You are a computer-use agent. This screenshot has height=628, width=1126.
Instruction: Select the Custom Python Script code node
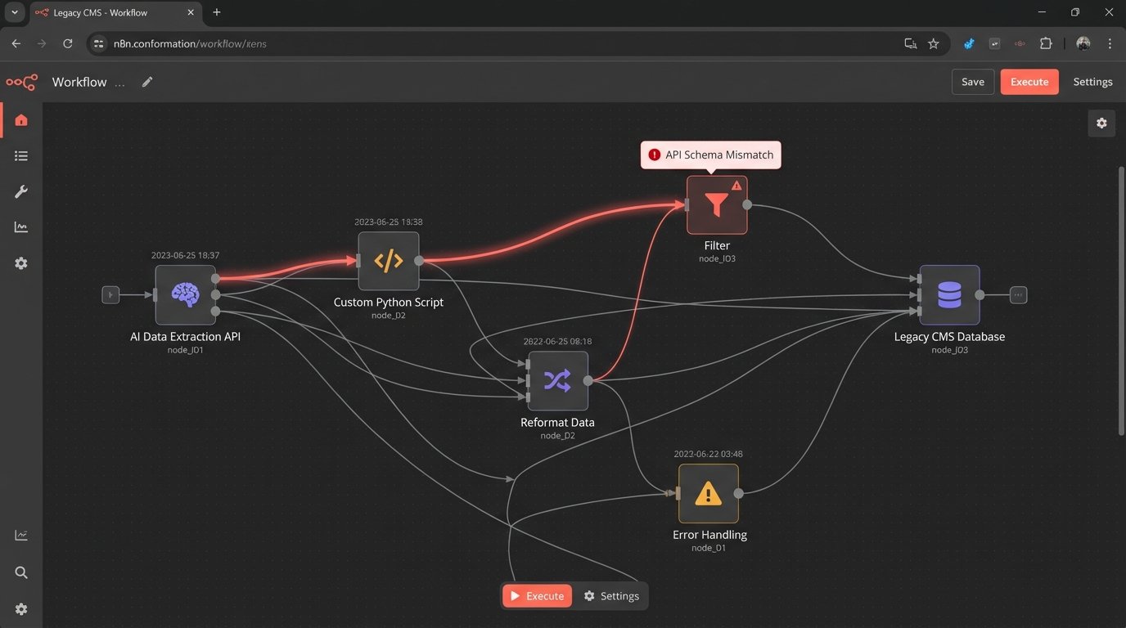[x=389, y=262]
